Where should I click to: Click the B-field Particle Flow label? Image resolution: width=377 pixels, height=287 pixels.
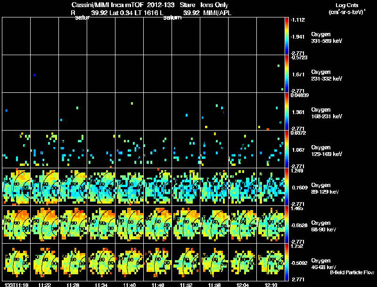[x=352, y=272]
